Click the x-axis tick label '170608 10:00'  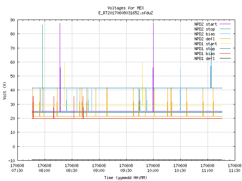pyautogui.click(x=153, y=168)
